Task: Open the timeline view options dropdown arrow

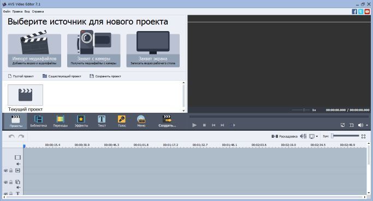Action: tap(317, 137)
